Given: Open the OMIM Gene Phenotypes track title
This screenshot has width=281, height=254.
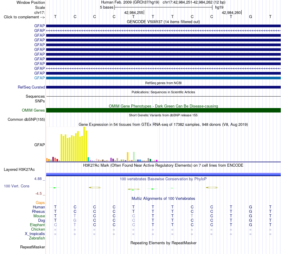Looking at the screenshot, I should [163, 106].
